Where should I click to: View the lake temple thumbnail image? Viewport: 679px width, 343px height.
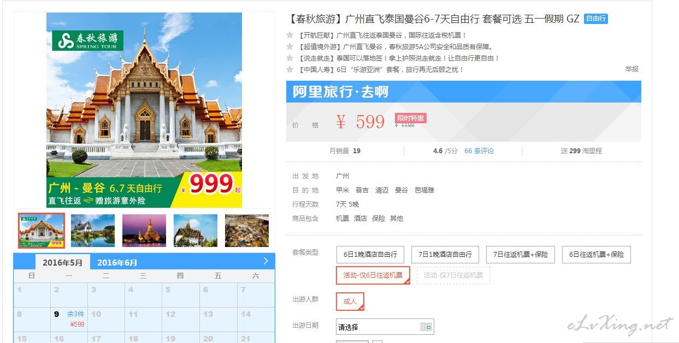pyautogui.click(x=93, y=230)
